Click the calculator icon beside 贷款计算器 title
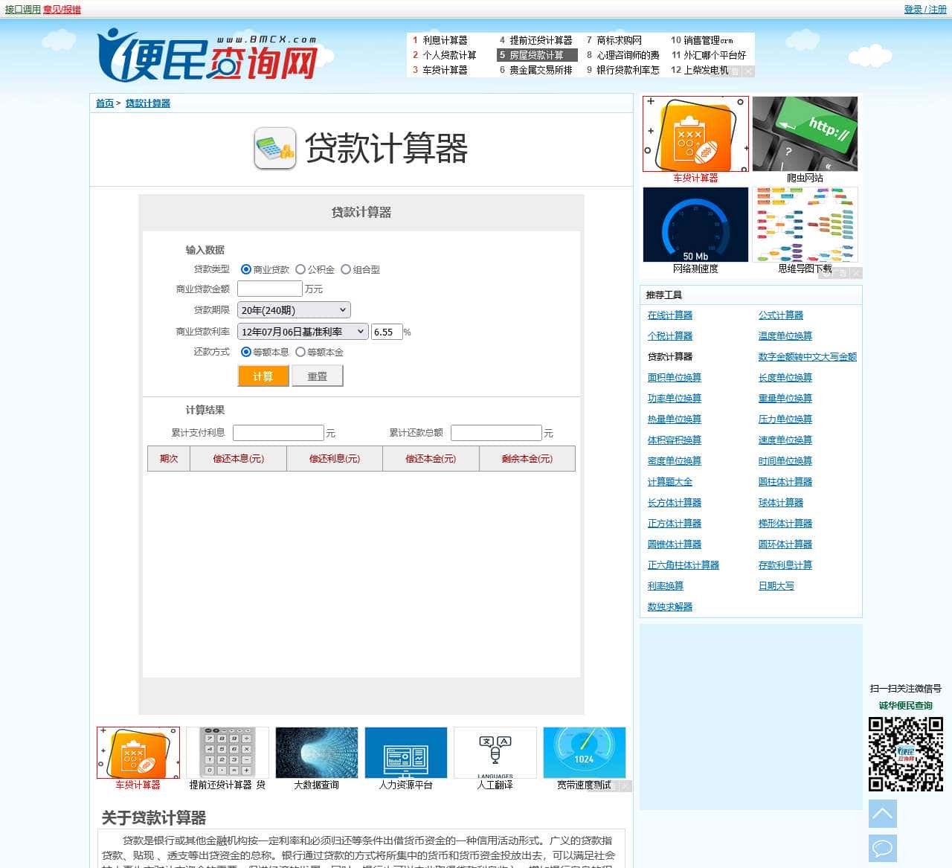 click(274, 148)
